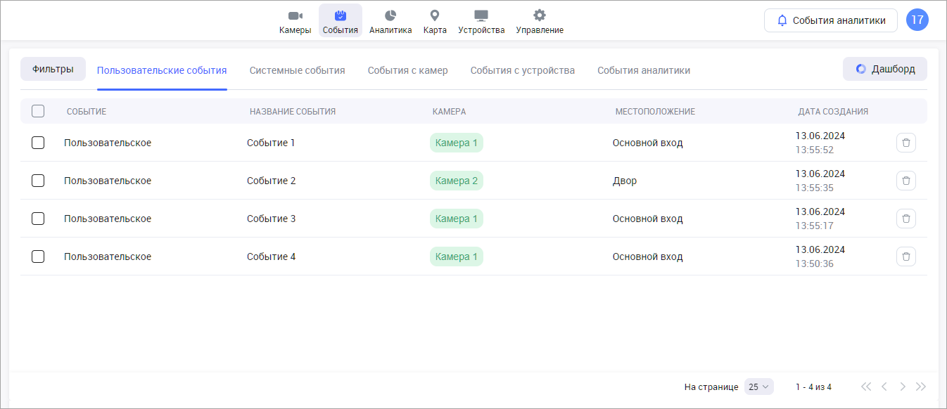The image size is (947, 409).
Task: Switch to Системные события tab
Action: [297, 70]
